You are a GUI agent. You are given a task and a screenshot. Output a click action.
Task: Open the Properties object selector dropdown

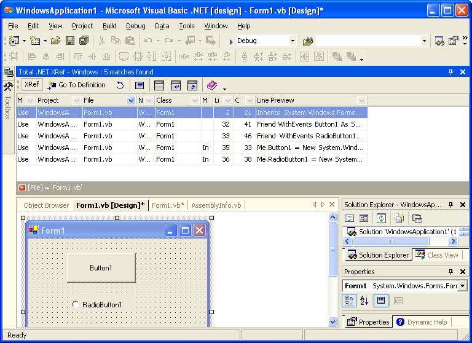[x=463, y=286]
